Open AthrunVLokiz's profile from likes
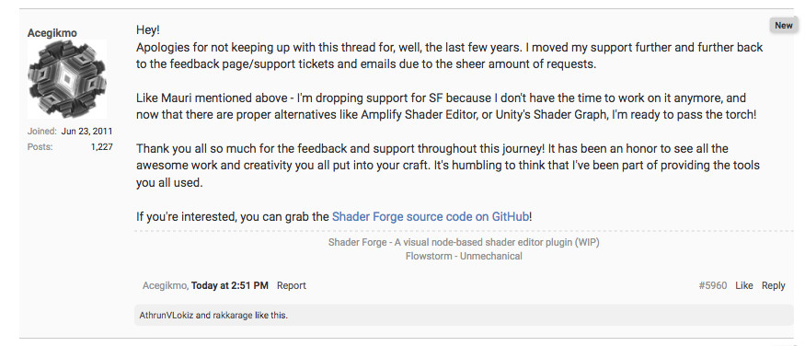Screen dimensions: 805x346 coord(167,316)
